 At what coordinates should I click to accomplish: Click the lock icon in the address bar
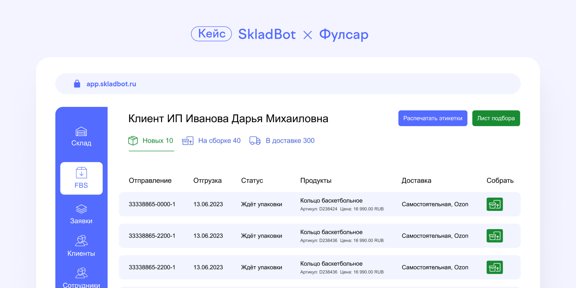pyautogui.click(x=77, y=84)
